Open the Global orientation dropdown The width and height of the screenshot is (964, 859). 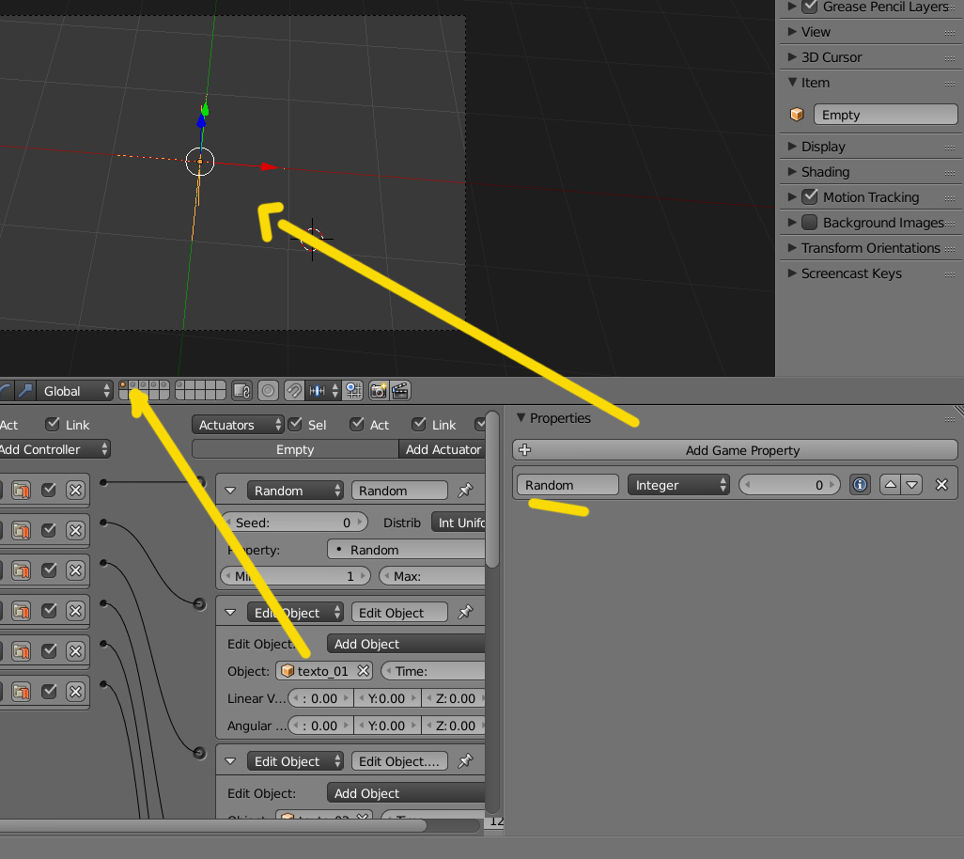tap(75, 390)
